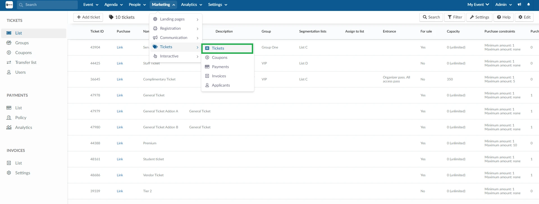Click the Transfer list arrows icon
Image resolution: width=539 pixels, height=204 pixels.
[9, 62]
